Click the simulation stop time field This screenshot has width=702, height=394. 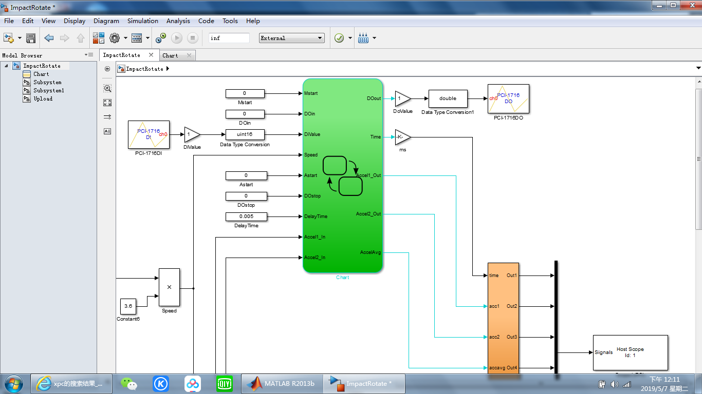(x=229, y=38)
